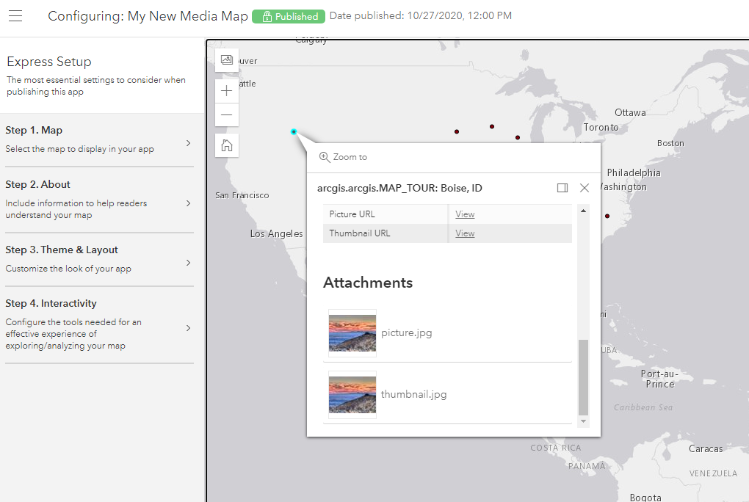Expand Step 1. Map settings

(99, 139)
